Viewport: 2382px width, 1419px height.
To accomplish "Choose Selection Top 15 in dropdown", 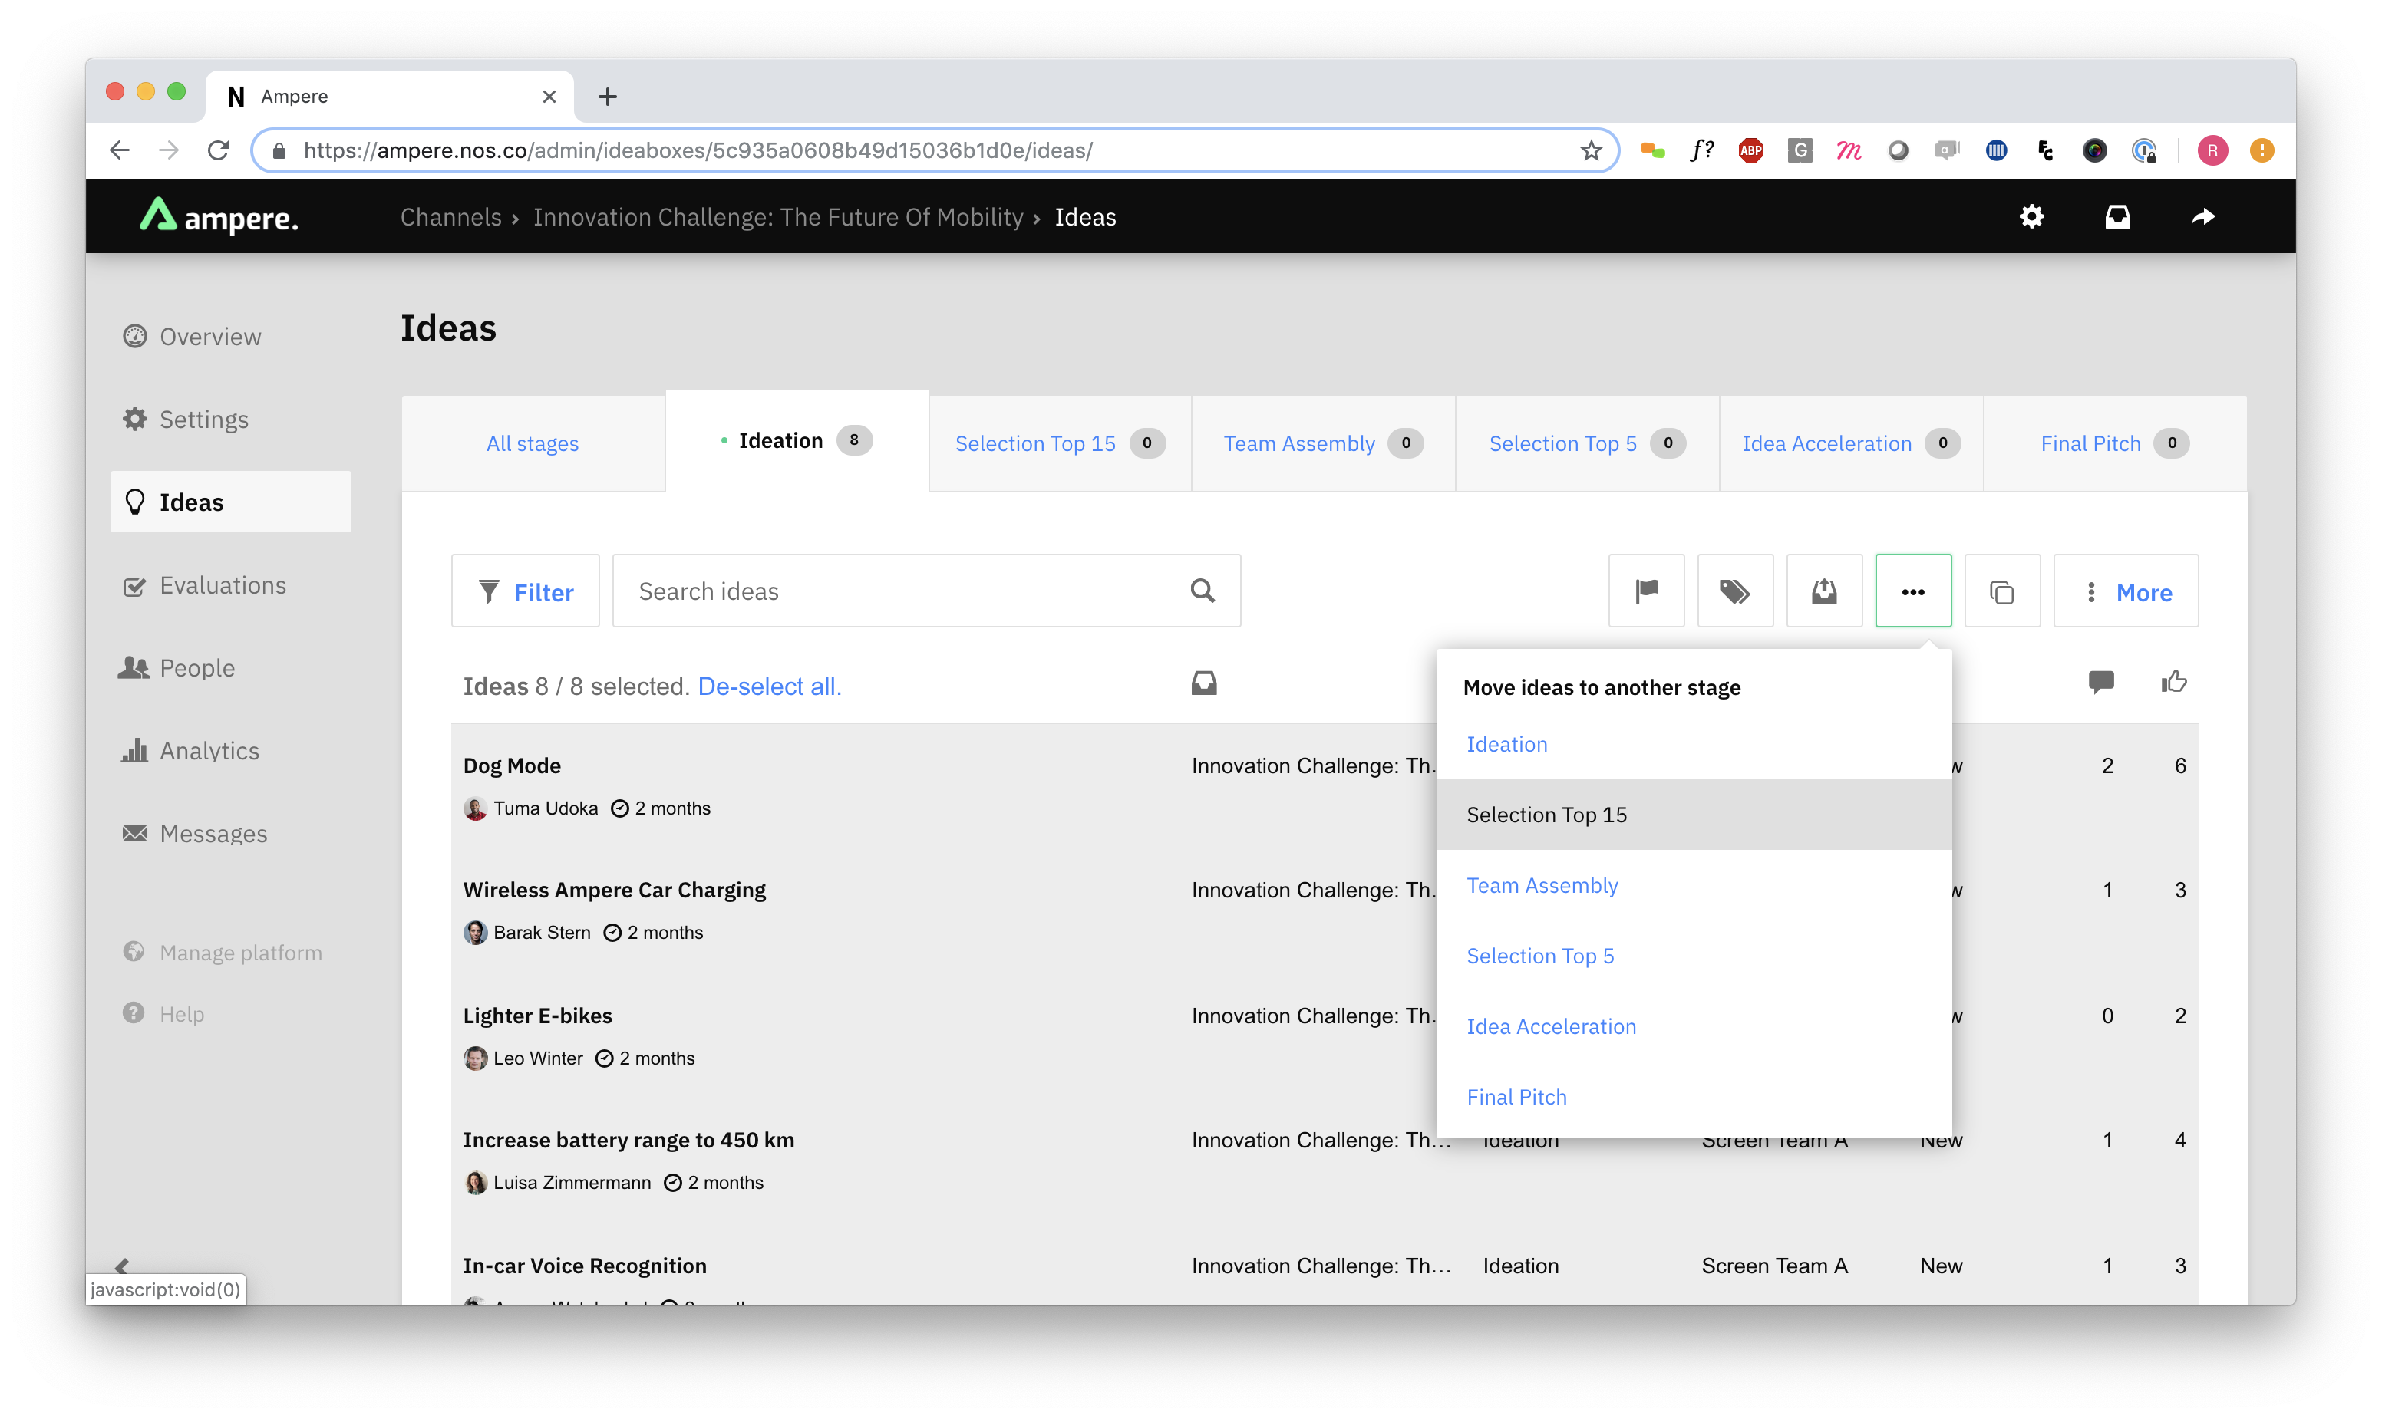I will click(x=1693, y=815).
